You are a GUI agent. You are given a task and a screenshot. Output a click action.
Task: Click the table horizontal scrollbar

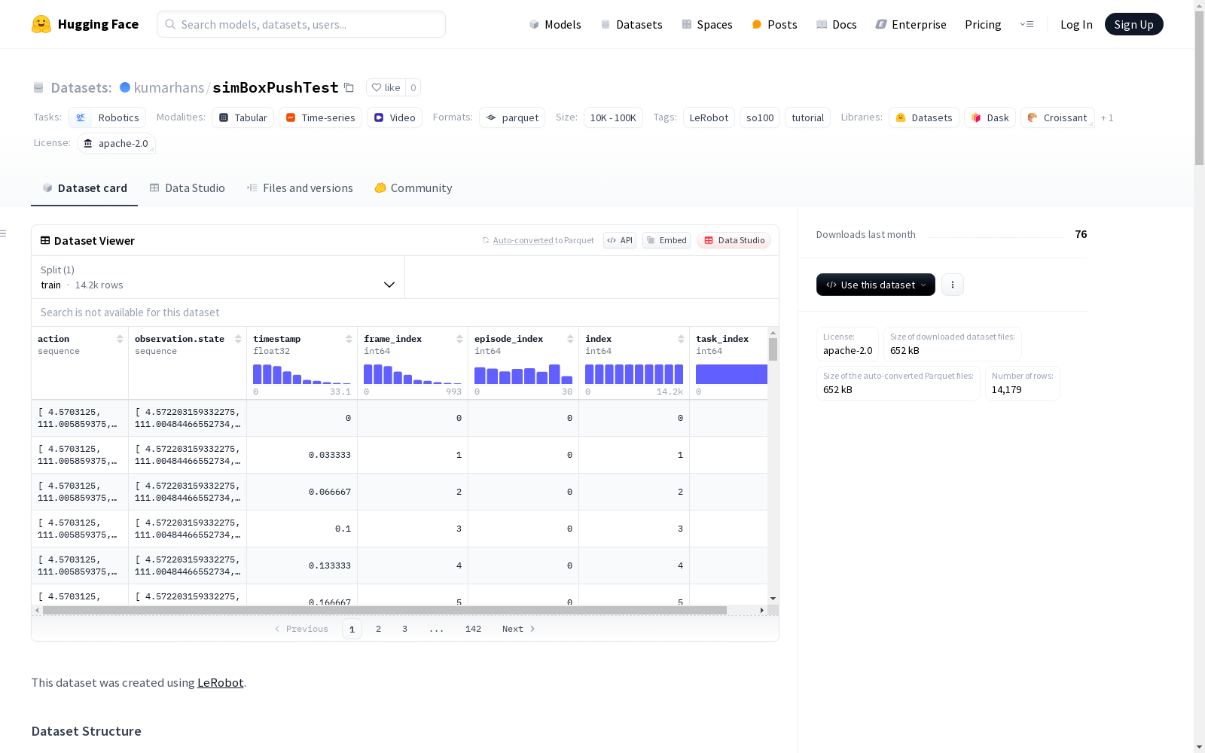[385, 610]
